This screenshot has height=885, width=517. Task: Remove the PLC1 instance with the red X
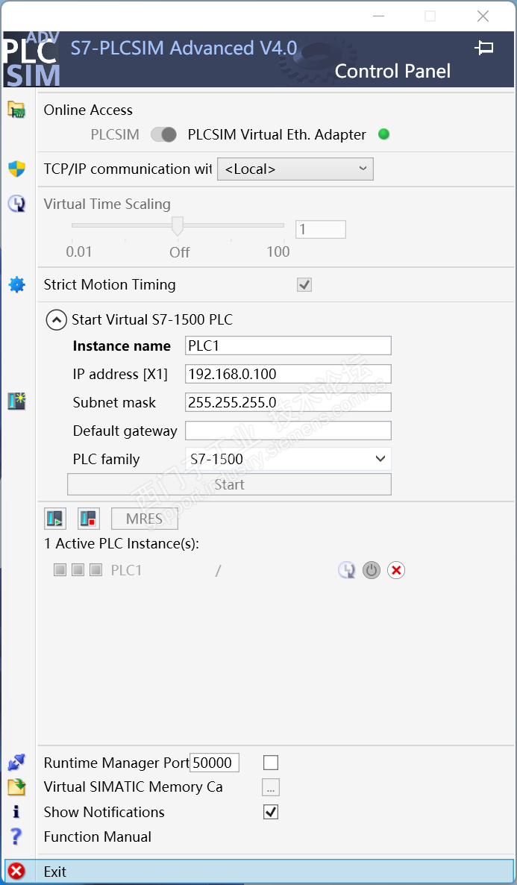396,570
